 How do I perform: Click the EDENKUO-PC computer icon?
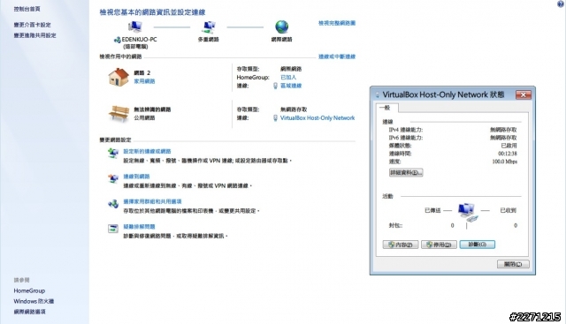[x=135, y=26]
